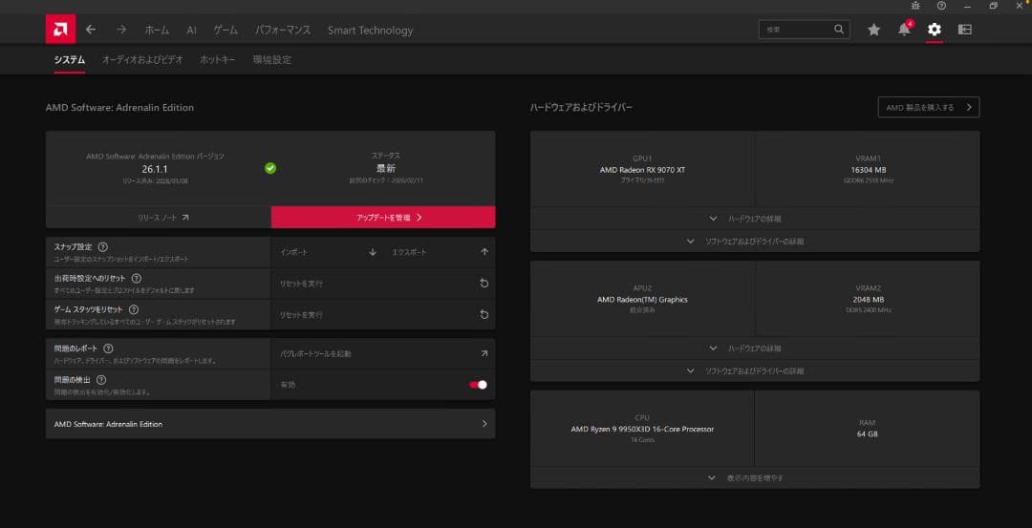Show help for ゲーム スタッツをリセット

(134, 309)
